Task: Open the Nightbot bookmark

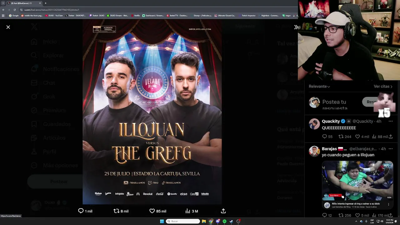Action: [x=268, y=16]
